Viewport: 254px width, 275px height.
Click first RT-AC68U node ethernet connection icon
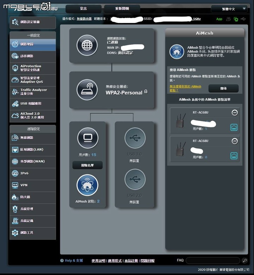(x=234, y=127)
